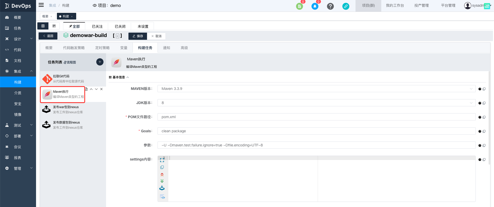Click the Goals input field
This screenshot has height=207, width=494.
pyautogui.click(x=316, y=131)
